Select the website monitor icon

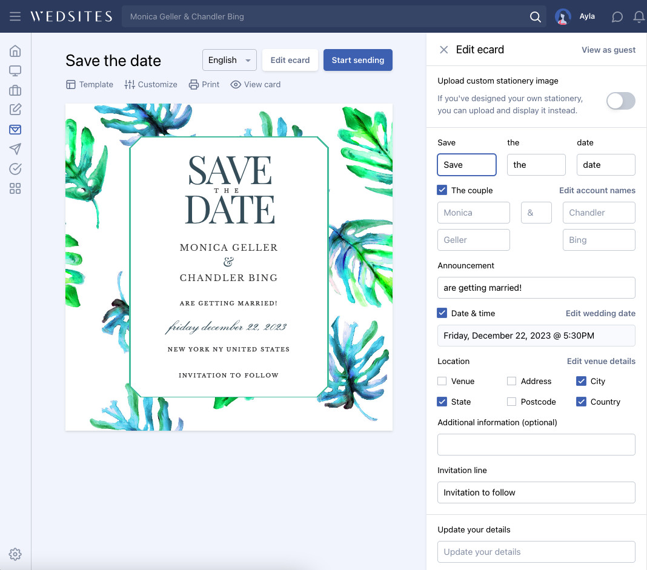15,70
